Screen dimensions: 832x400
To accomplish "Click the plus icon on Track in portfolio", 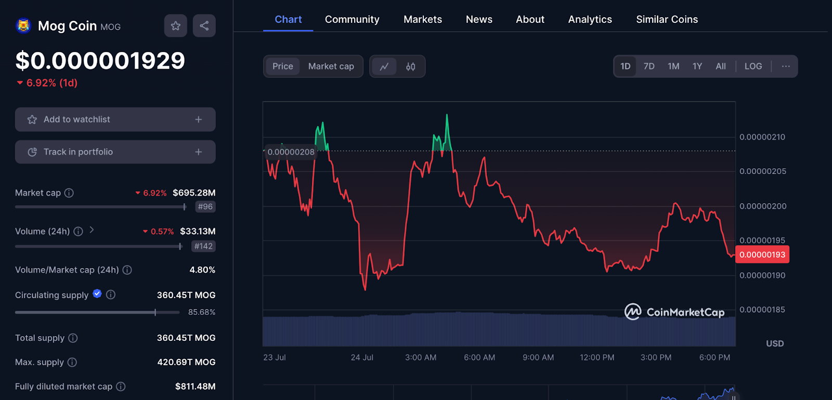I will [x=198, y=152].
